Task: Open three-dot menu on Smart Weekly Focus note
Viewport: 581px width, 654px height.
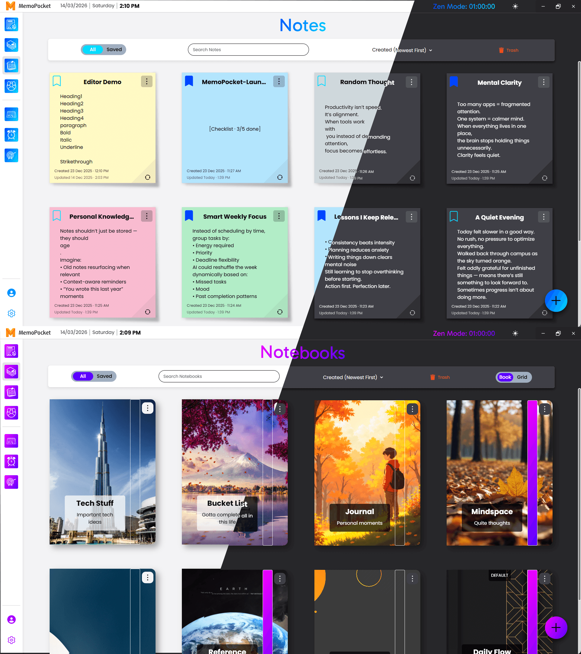Action: click(279, 216)
